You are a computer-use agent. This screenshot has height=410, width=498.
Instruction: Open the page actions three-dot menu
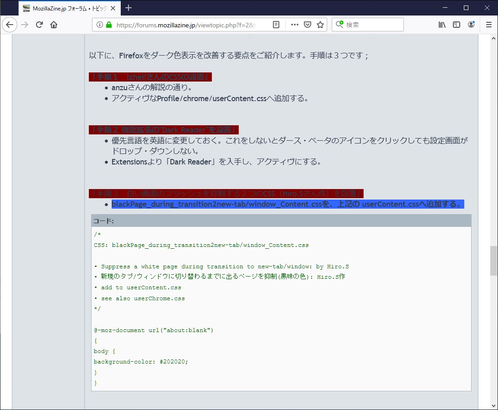coord(294,25)
